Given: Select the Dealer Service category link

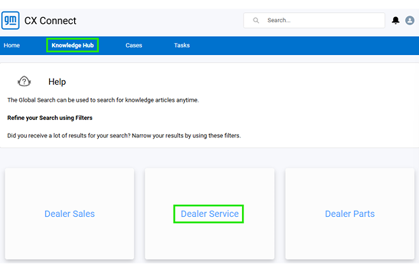Looking at the screenshot, I should (209, 214).
